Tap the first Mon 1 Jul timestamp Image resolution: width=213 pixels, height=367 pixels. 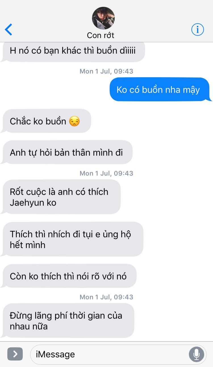[x=106, y=71]
